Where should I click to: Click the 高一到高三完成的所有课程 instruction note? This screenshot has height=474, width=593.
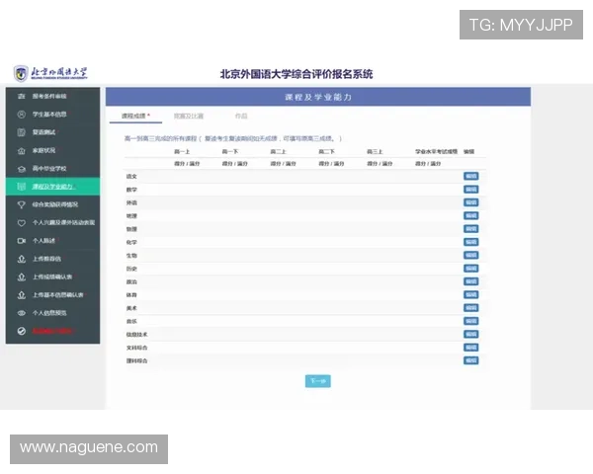point(233,138)
